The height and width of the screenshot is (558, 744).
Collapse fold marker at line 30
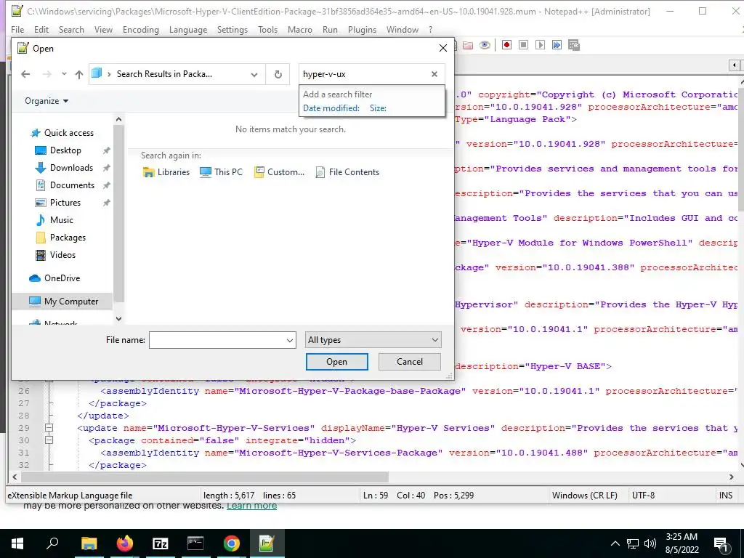click(49, 440)
